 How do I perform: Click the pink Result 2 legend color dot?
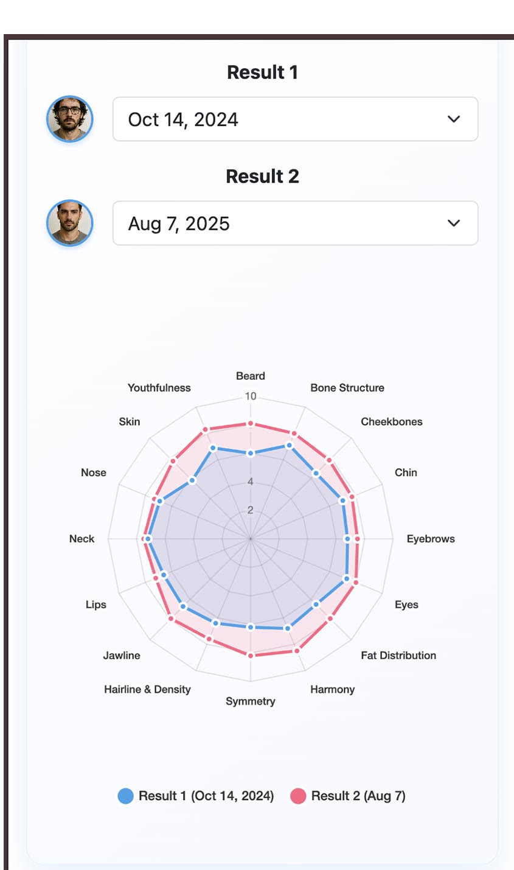[298, 796]
